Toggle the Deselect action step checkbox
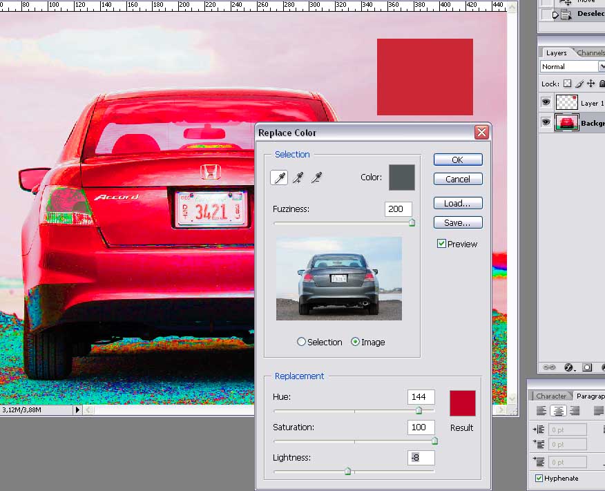Screen dimensions: 605x491 tap(546, 15)
